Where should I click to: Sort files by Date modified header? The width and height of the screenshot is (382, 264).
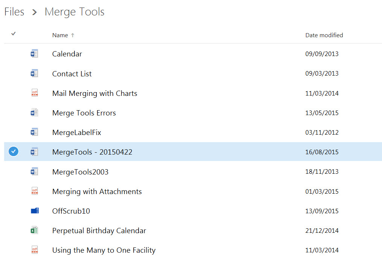[x=324, y=35]
